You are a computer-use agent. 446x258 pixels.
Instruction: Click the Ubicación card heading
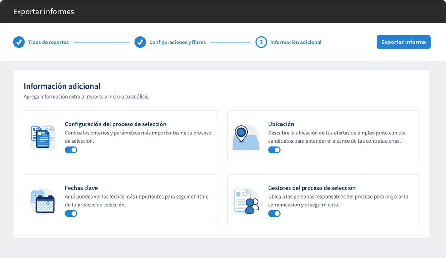tap(281, 124)
